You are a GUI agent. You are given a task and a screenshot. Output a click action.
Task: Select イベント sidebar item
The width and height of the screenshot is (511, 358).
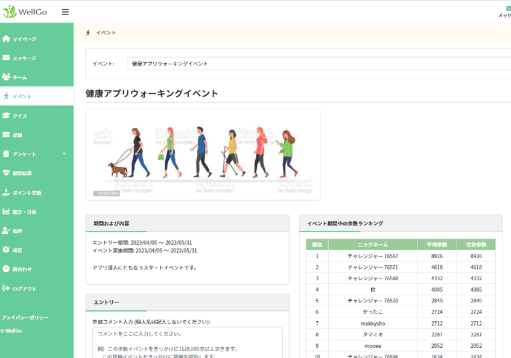(36, 96)
